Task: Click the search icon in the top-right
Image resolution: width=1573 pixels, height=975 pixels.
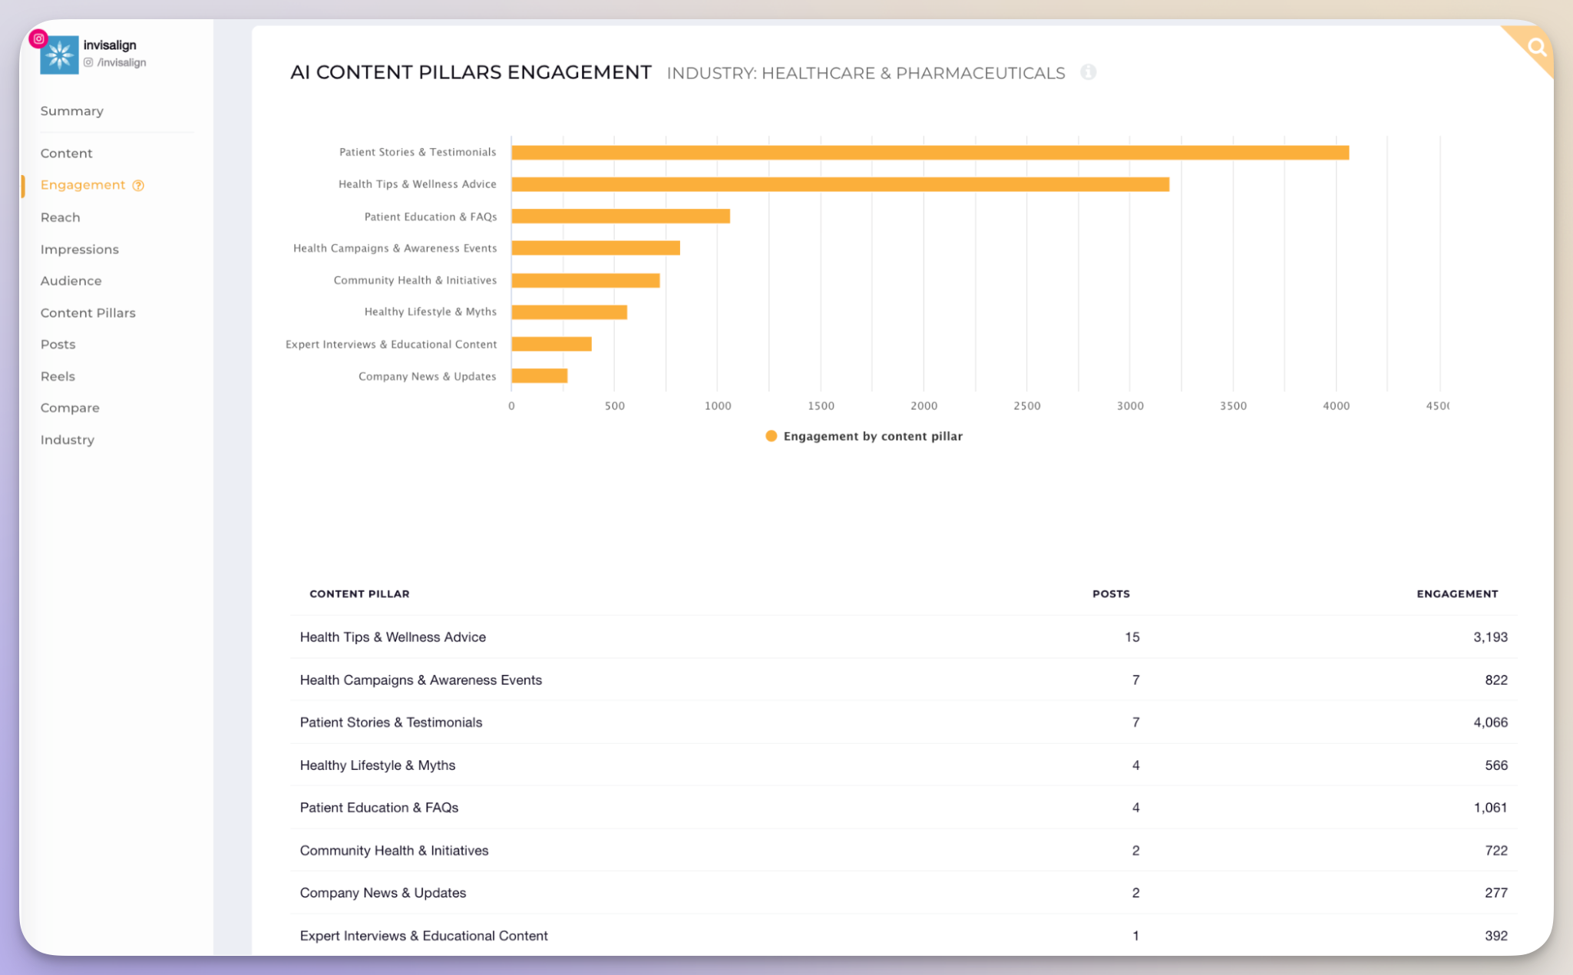Action: coord(1534,47)
